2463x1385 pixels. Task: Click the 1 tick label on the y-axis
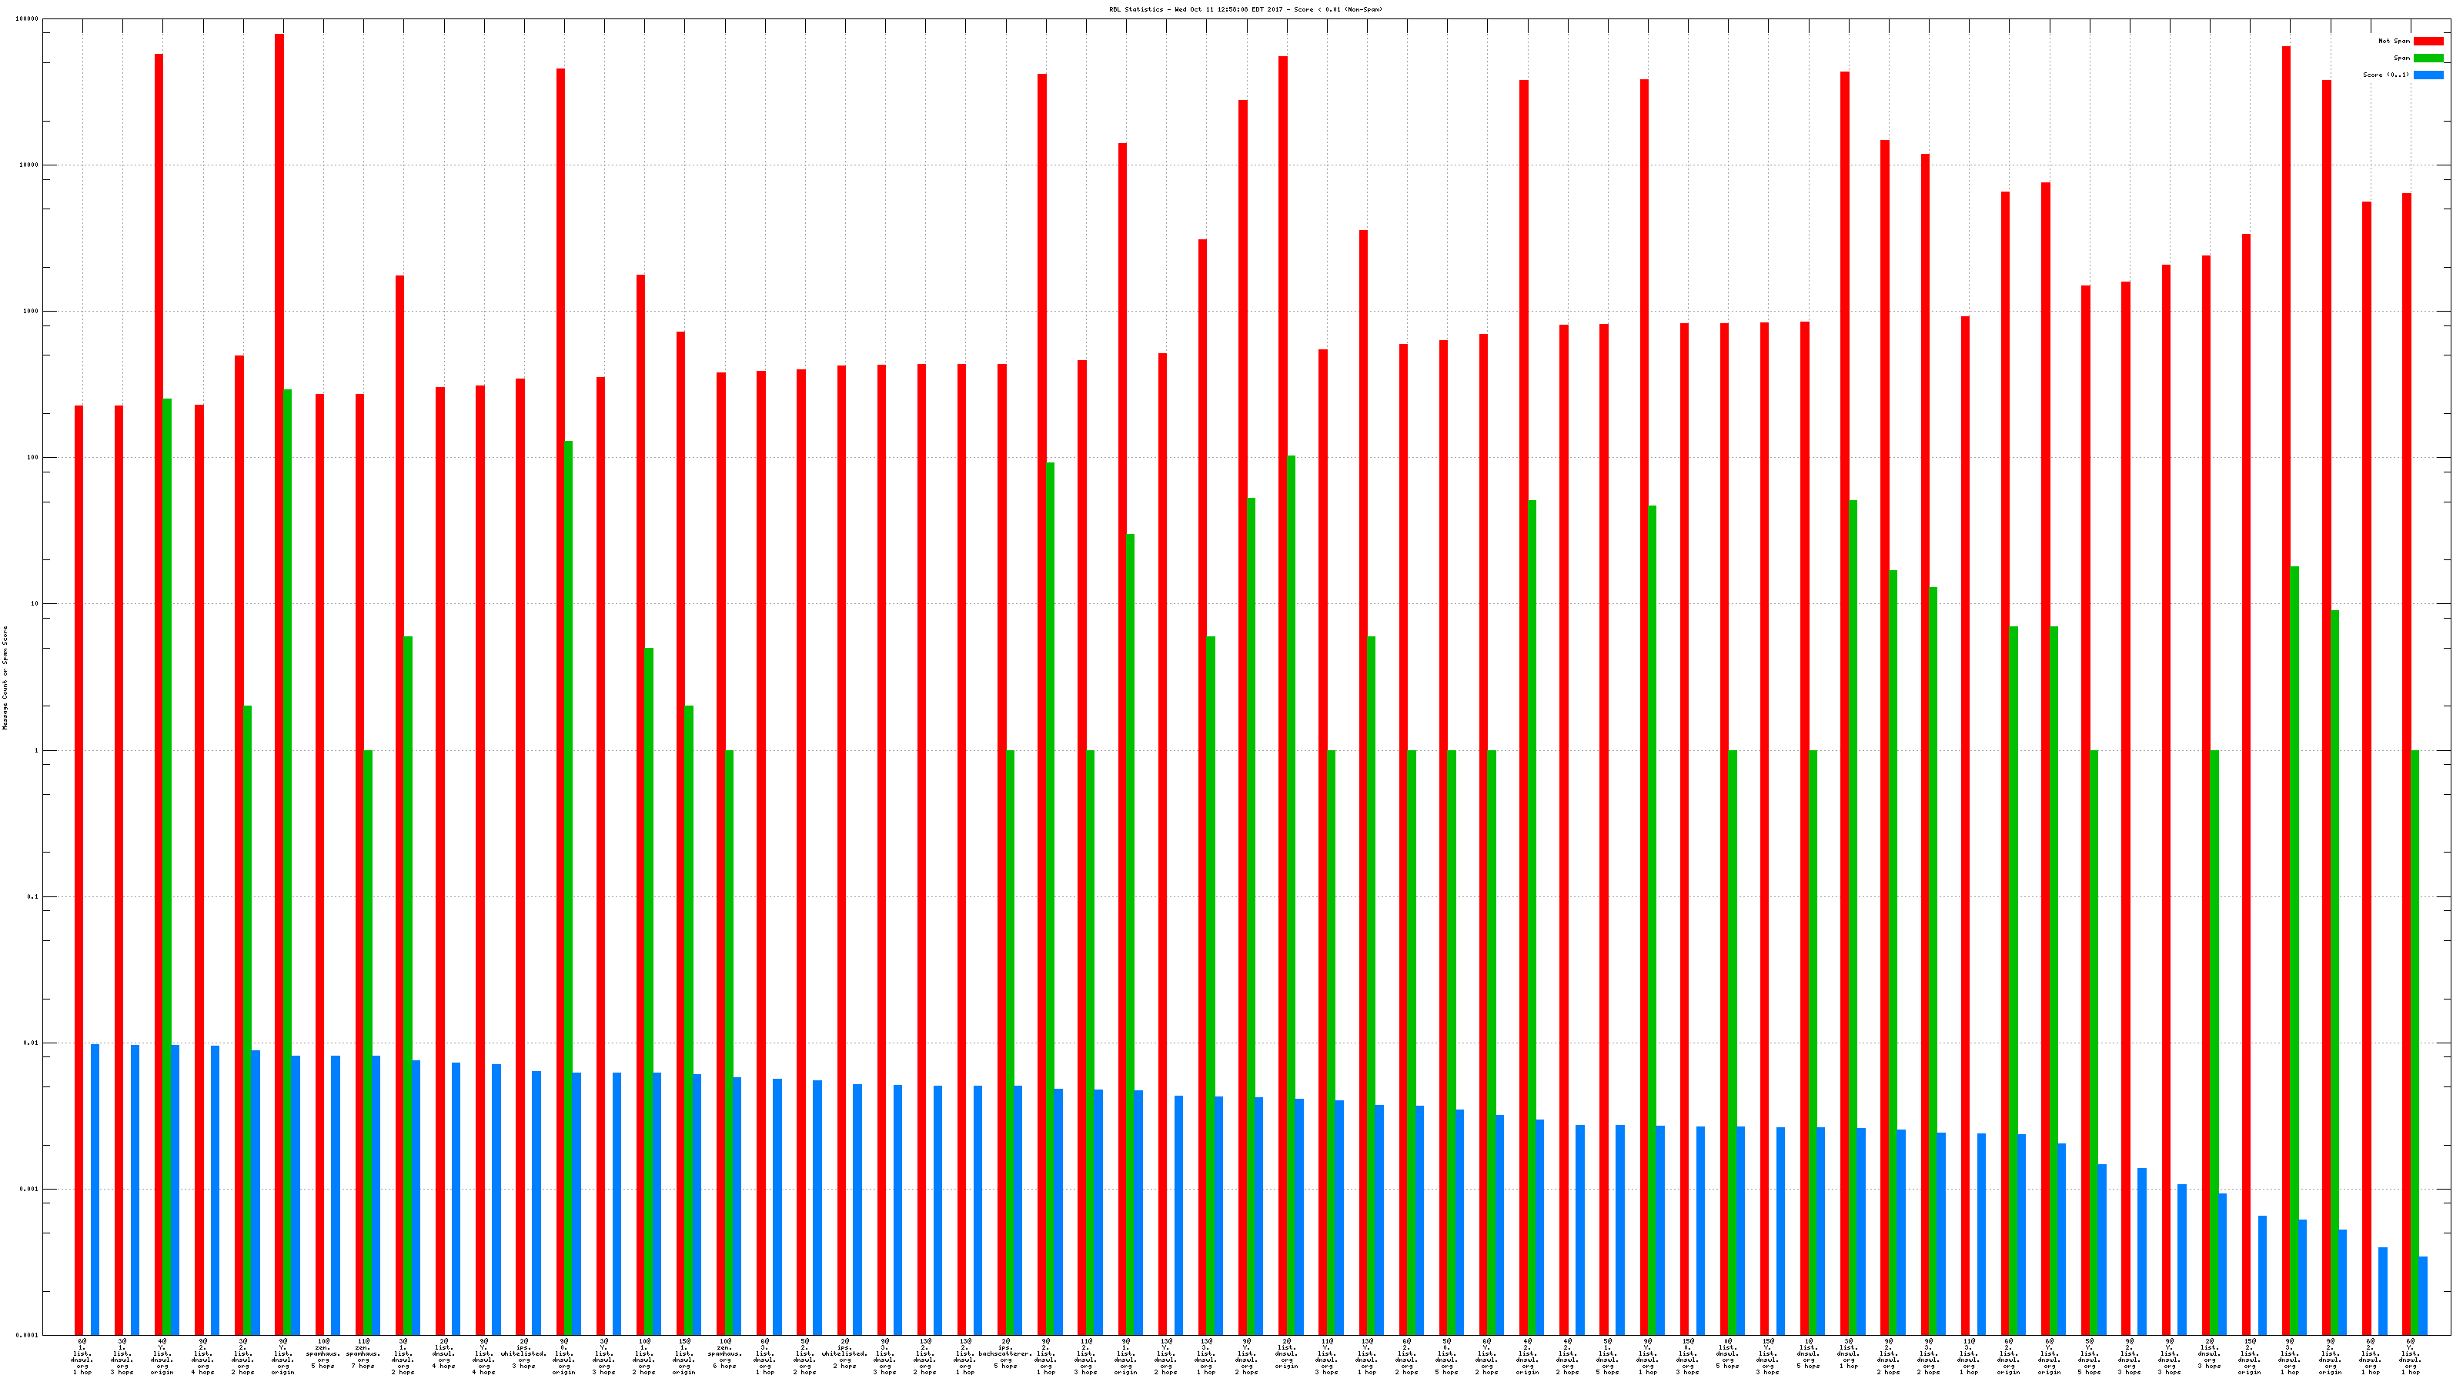pos(36,750)
